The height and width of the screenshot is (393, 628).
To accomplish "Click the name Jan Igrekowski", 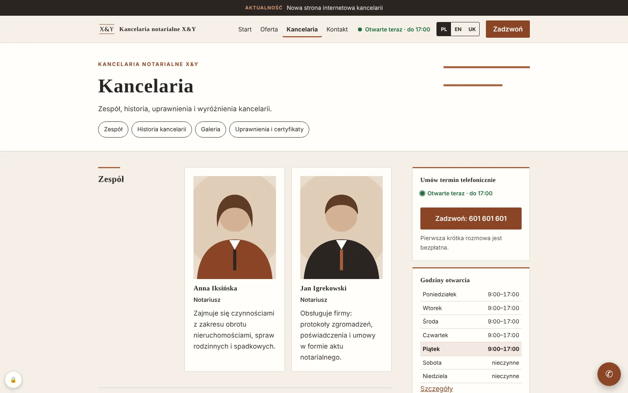I will tap(323, 288).
